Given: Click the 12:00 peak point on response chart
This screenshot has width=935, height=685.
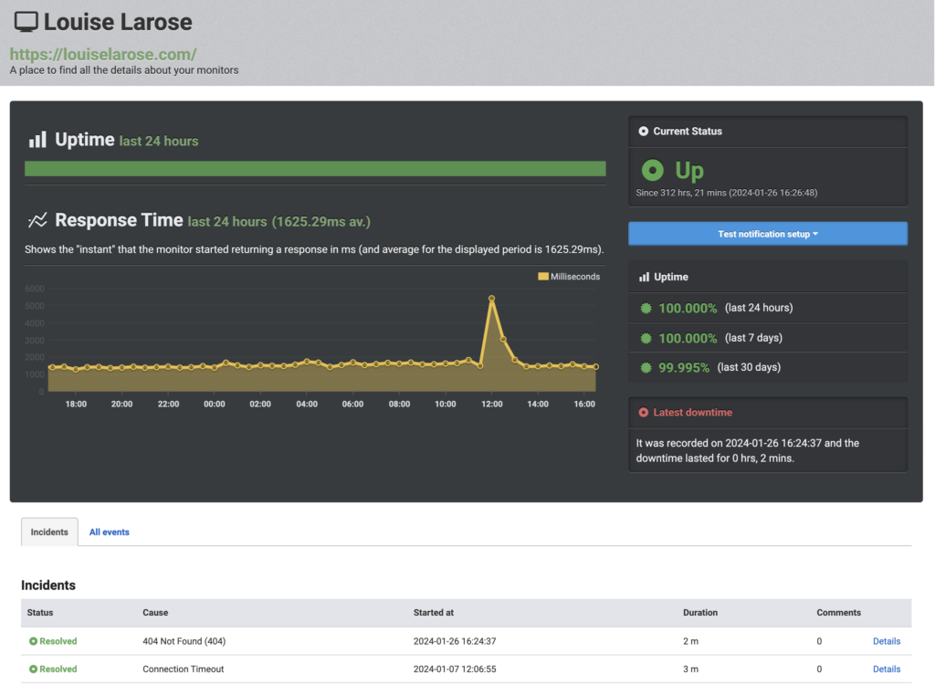Looking at the screenshot, I should click(492, 299).
